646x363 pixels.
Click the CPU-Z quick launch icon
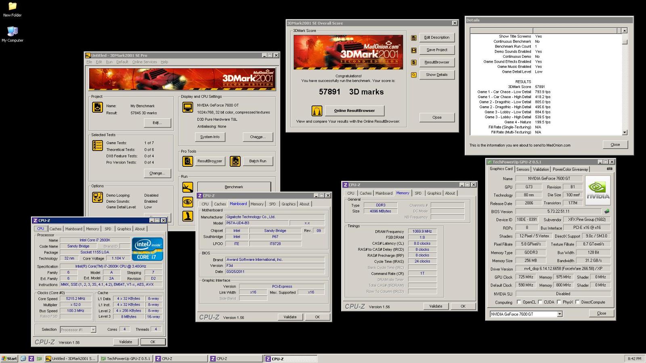[31, 359]
